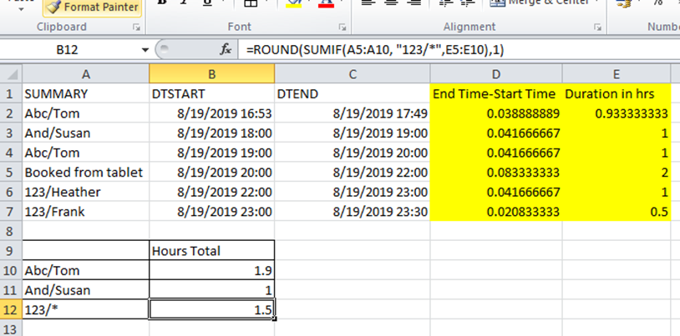
Task: Apply red font color
Action: 326,3
